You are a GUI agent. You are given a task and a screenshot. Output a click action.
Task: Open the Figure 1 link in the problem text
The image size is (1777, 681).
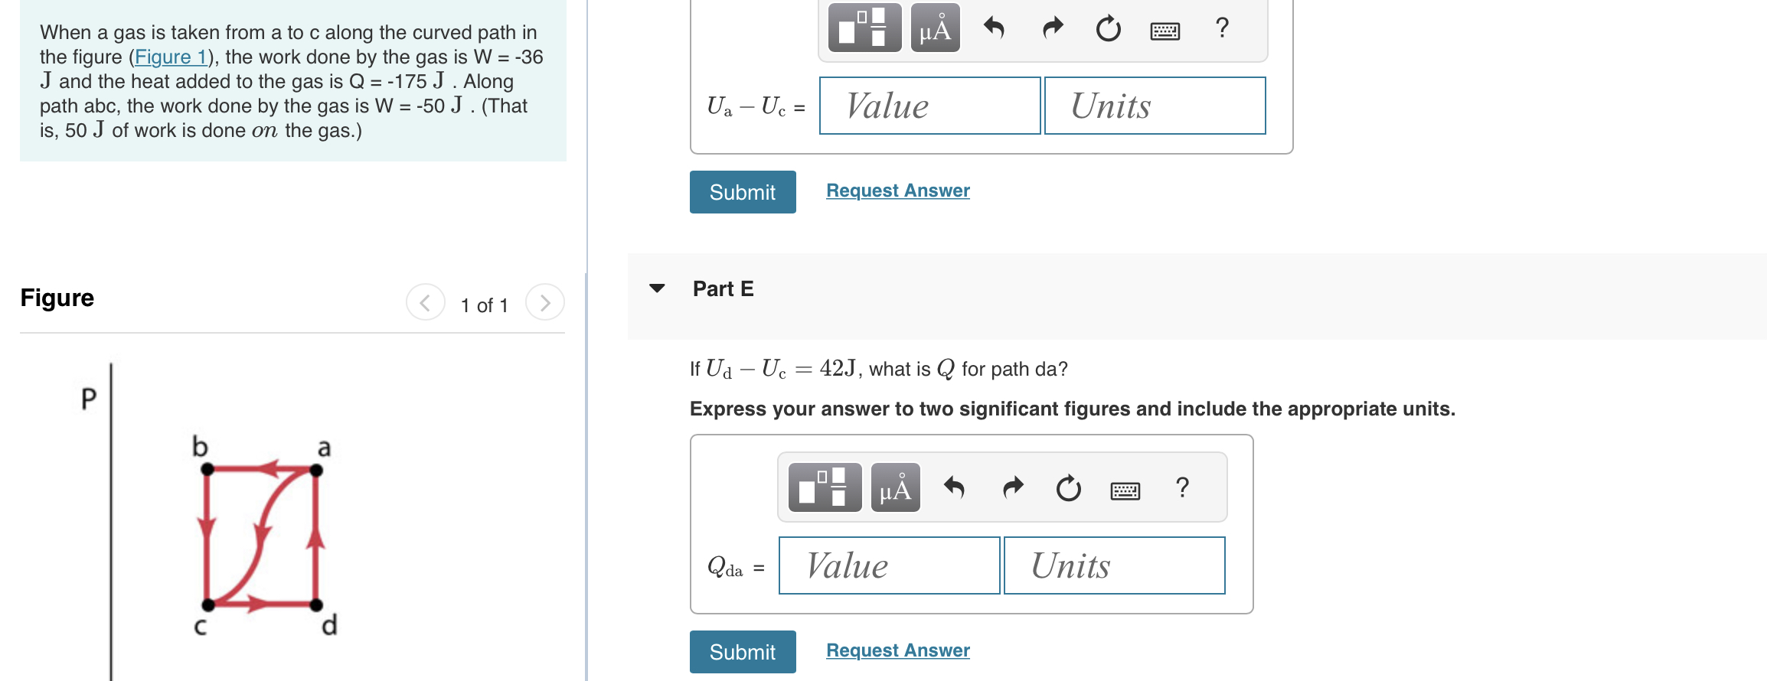tap(170, 57)
